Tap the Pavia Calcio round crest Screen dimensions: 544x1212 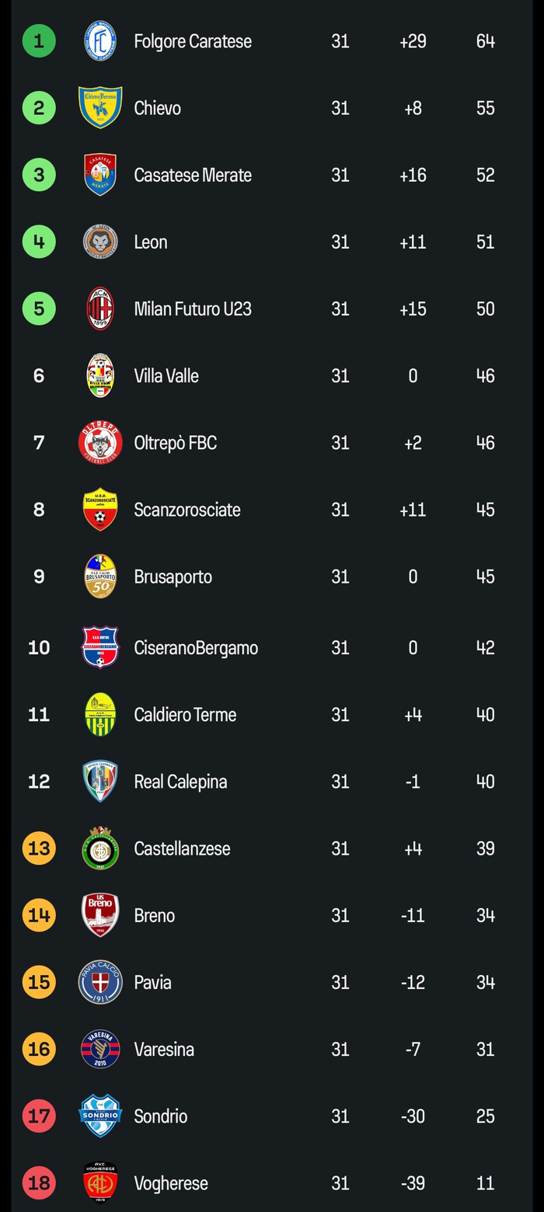(x=100, y=982)
